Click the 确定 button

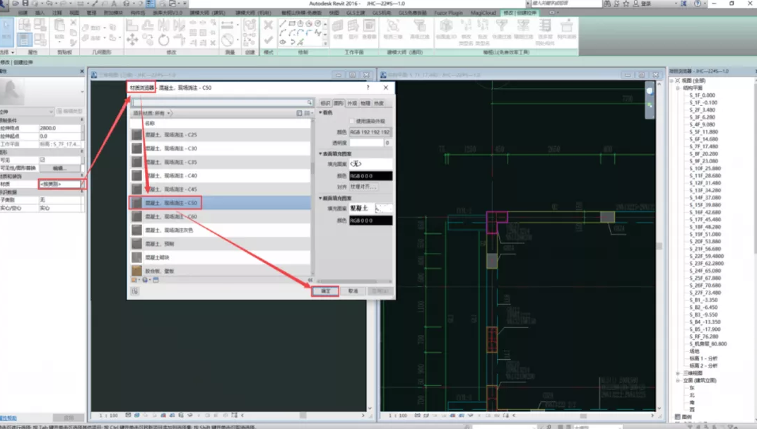[x=325, y=291]
